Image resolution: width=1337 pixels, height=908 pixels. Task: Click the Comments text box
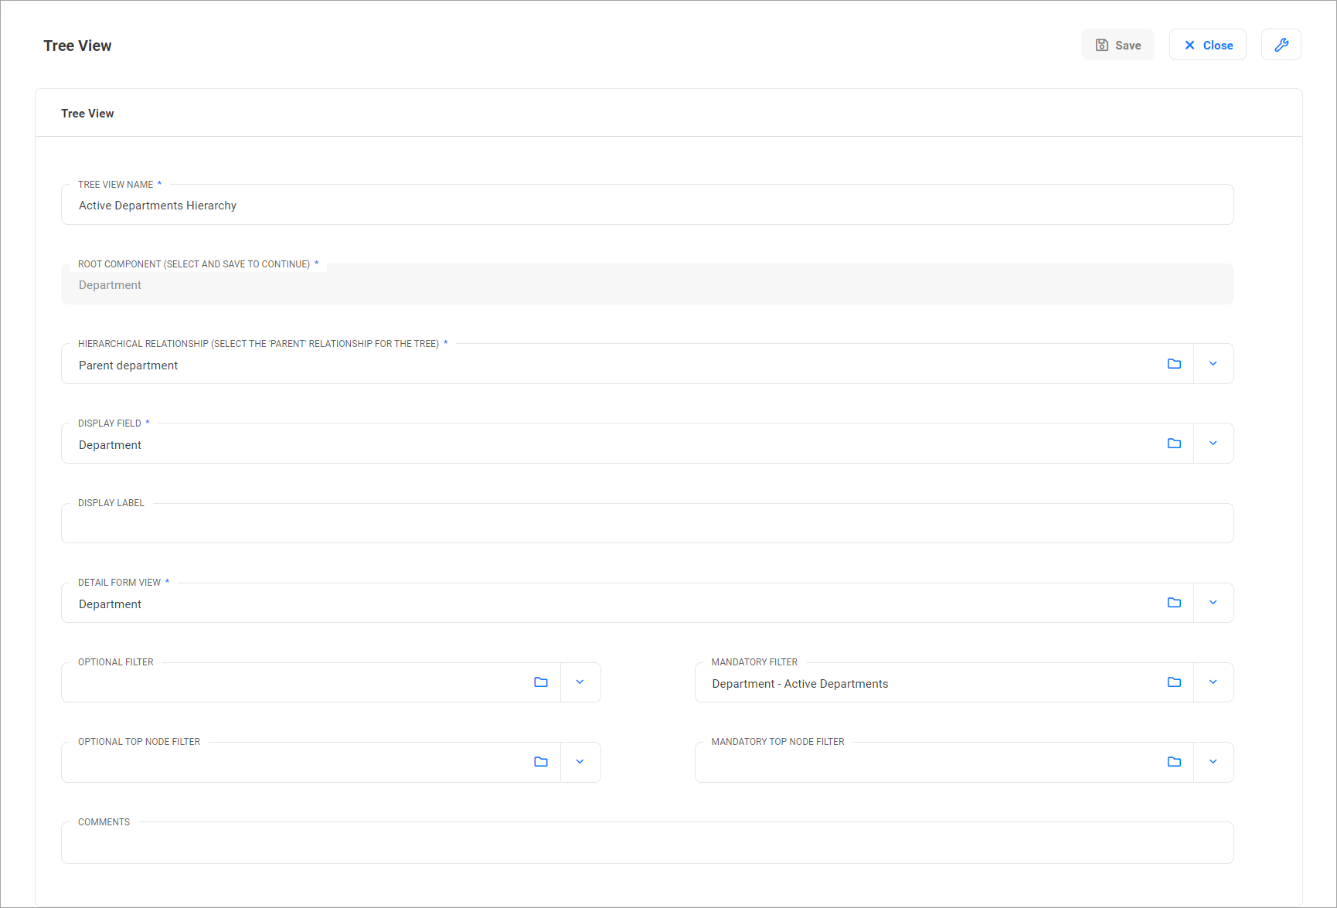[647, 844]
